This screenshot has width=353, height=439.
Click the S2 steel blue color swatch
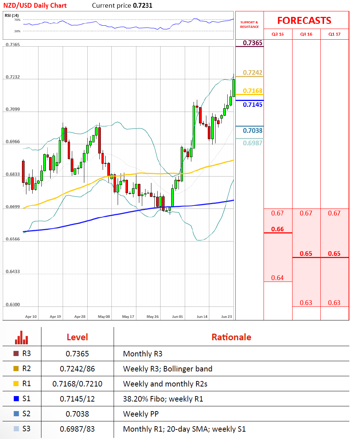pos(16,414)
